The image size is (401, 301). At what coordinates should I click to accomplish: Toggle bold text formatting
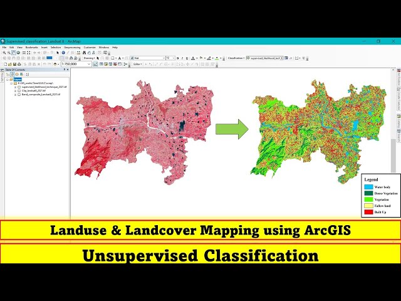pos(178,58)
